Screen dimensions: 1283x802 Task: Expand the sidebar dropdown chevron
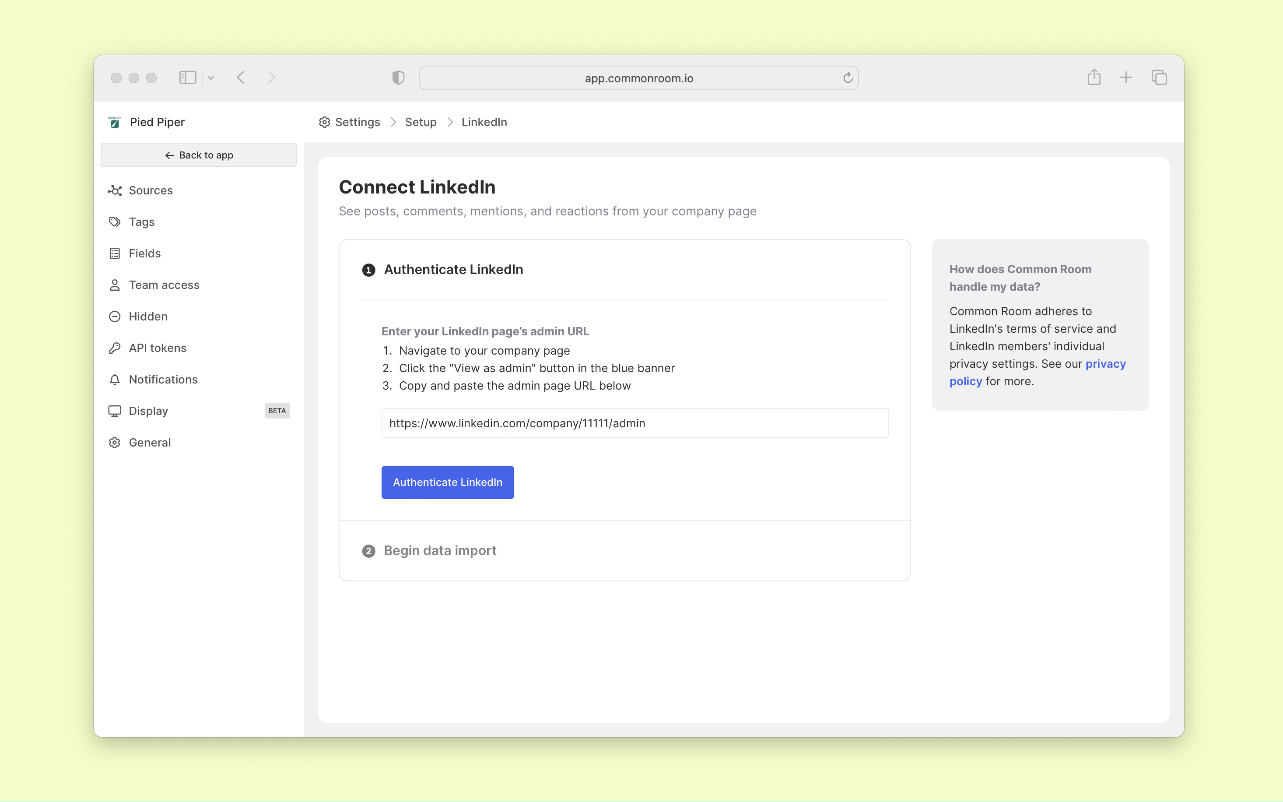(211, 77)
